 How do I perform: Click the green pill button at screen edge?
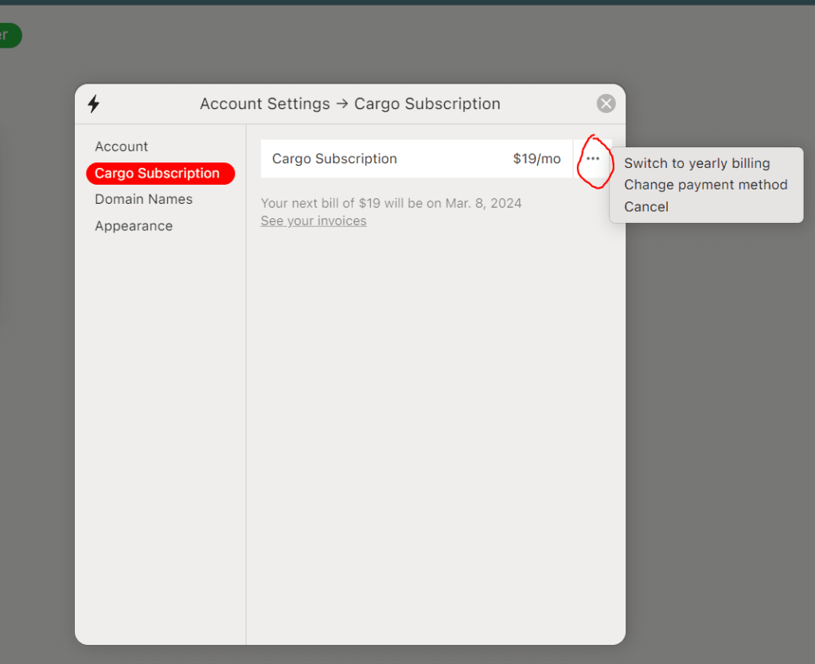6,35
